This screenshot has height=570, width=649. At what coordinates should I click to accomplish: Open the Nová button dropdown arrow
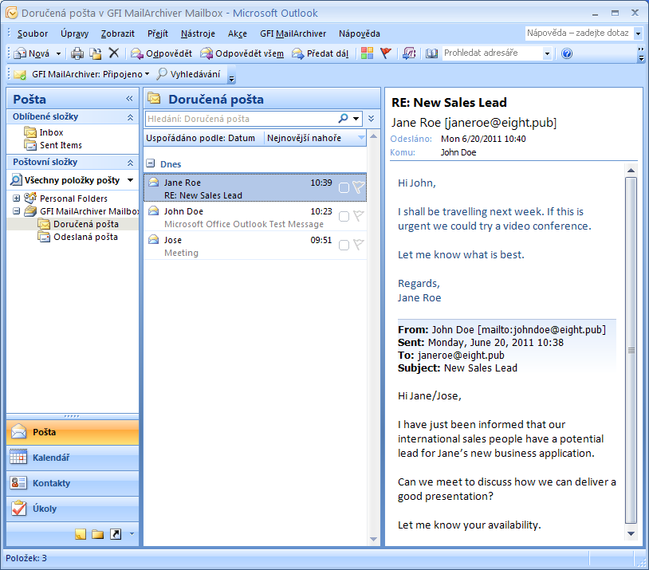pyautogui.click(x=58, y=54)
